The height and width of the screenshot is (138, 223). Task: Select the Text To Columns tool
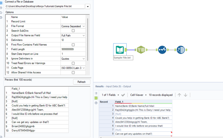[x=141, y=50]
